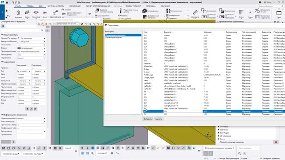
Task: Toggle the eye visibility icon in ribbon
Action: pos(90,14)
